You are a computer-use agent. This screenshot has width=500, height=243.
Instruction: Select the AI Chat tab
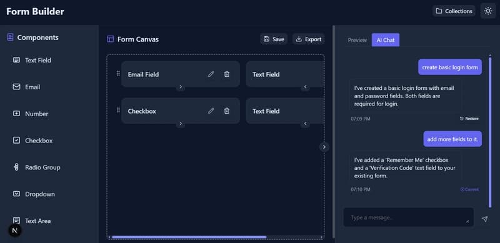[386, 40]
